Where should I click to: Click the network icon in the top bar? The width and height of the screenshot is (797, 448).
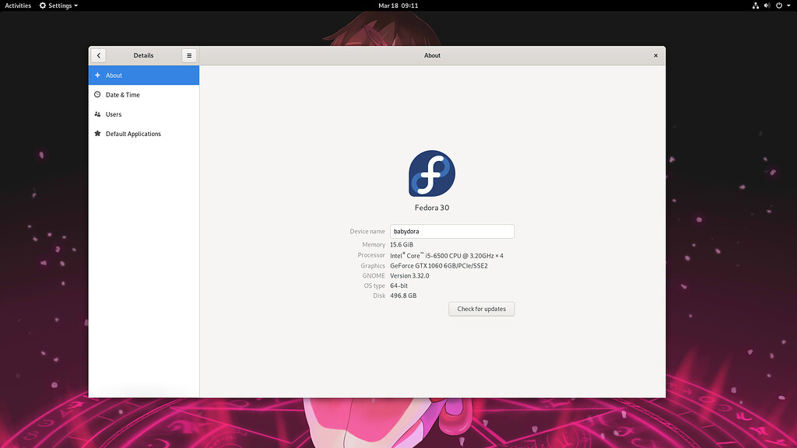pyautogui.click(x=756, y=5)
